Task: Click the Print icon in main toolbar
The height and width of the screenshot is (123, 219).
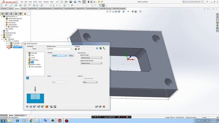Action: pos(75,2)
